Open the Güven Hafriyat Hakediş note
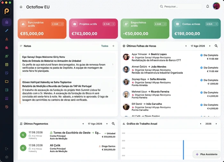Image resolution: width=224 pixels, height=162 pixels. tap(68, 91)
